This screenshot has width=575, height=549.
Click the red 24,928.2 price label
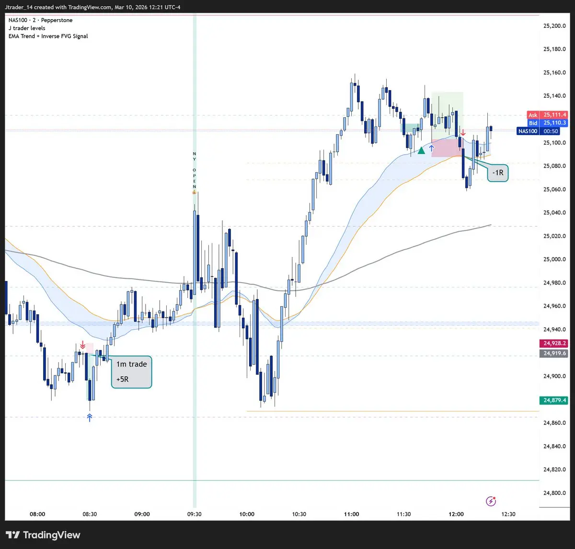pyautogui.click(x=554, y=343)
